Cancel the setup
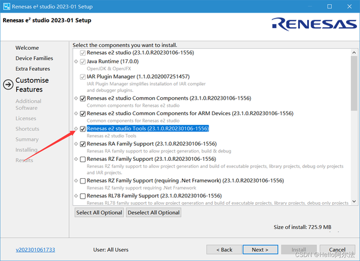The width and height of the screenshot is (360, 261). [x=337, y=250]
